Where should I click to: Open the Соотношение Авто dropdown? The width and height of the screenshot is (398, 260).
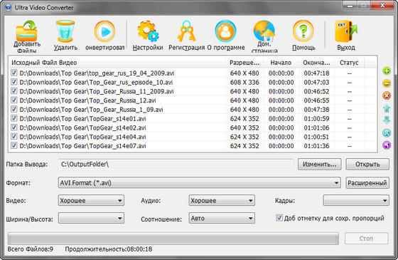222,218
